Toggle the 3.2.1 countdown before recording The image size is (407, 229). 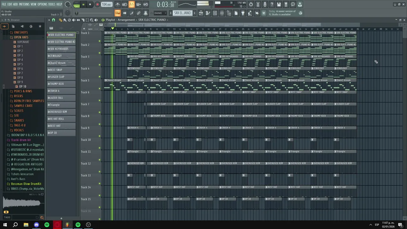[132, 4]
